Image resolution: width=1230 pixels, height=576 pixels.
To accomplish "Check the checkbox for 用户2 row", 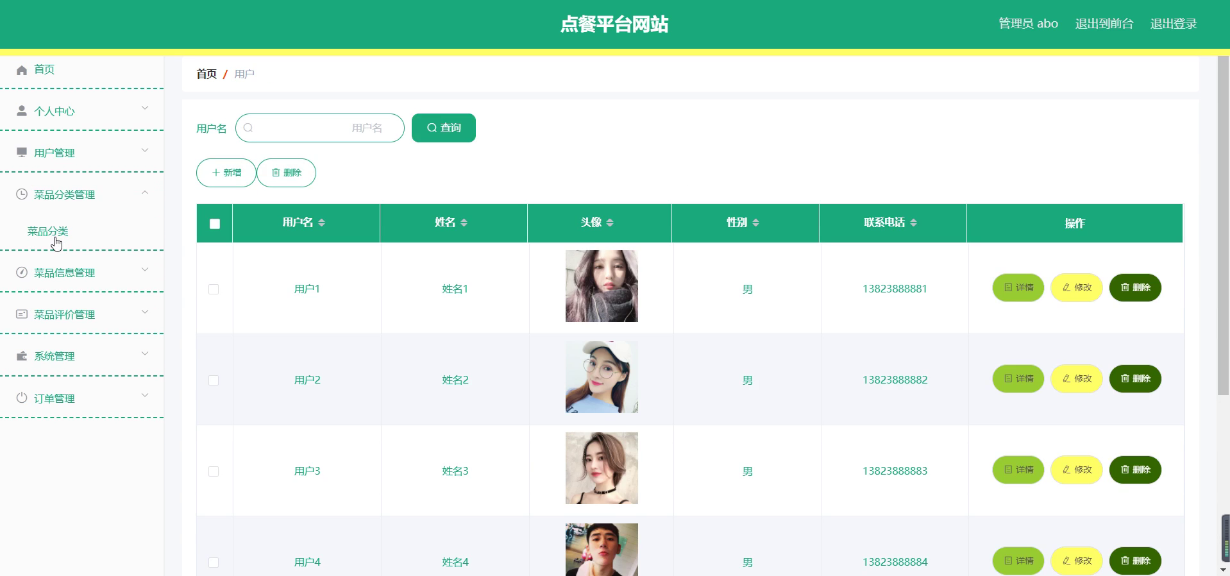I will (x=214, y=380).
